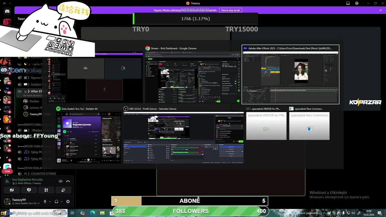Image resolution: width=386 pixels, height=217 pixels.
Task: Open Task View on the taskbar
Action: click(72, 213)
